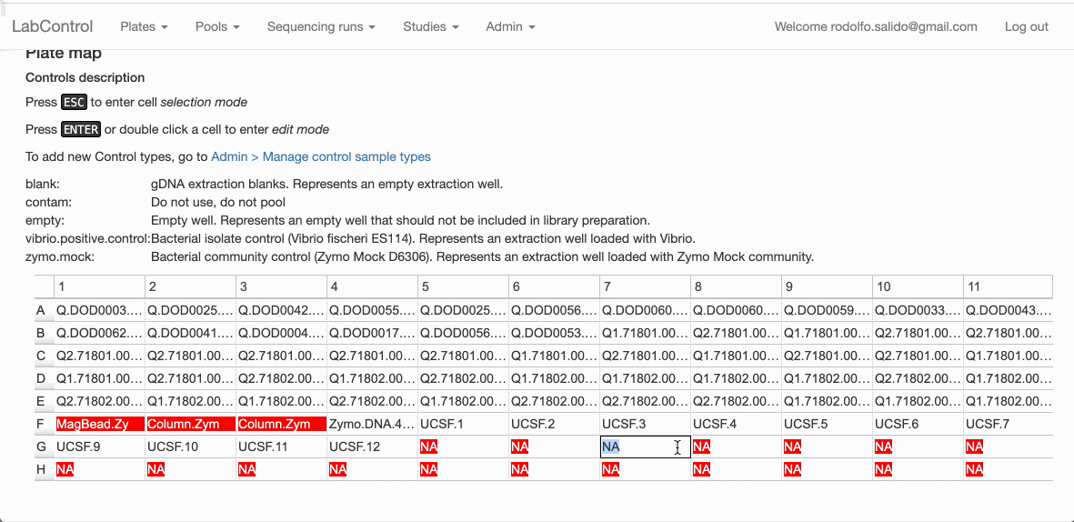Click the Log out link
This screenshot has width=1074, height=522.
pyautogui.click(x=1026, y=26)
